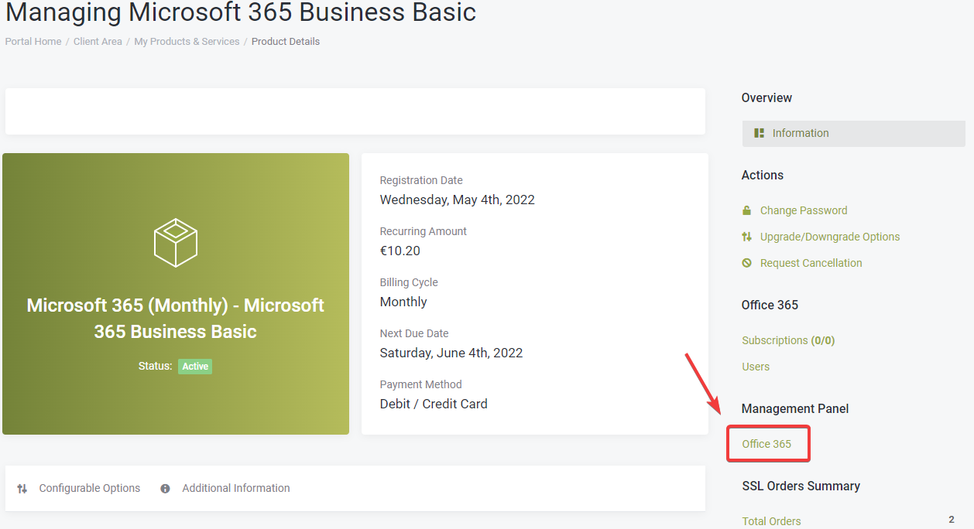Click the Wednesday, May 4th, 2022 date
The height and width of the screenshot is (529, 974).
click(458, 200)
